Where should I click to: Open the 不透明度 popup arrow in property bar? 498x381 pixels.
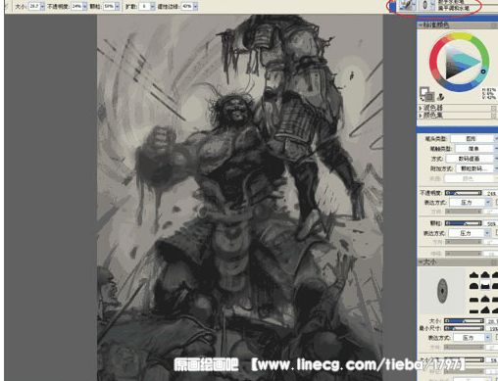tap(84, 7)
